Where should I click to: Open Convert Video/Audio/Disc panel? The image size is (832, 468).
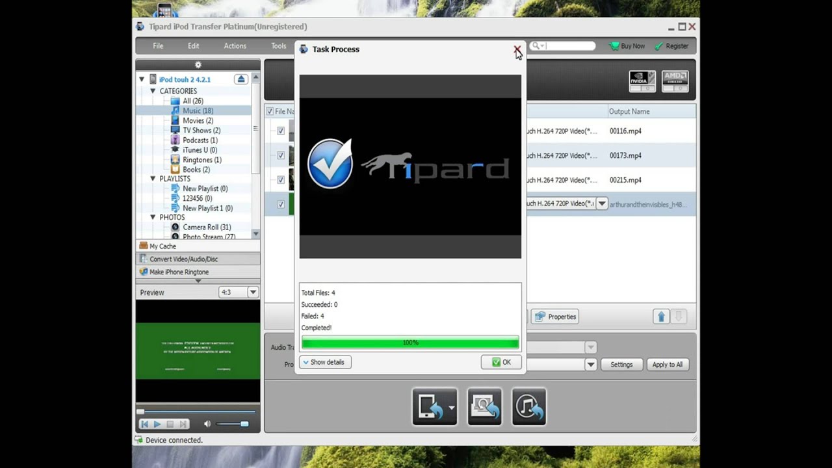point(198,259)
